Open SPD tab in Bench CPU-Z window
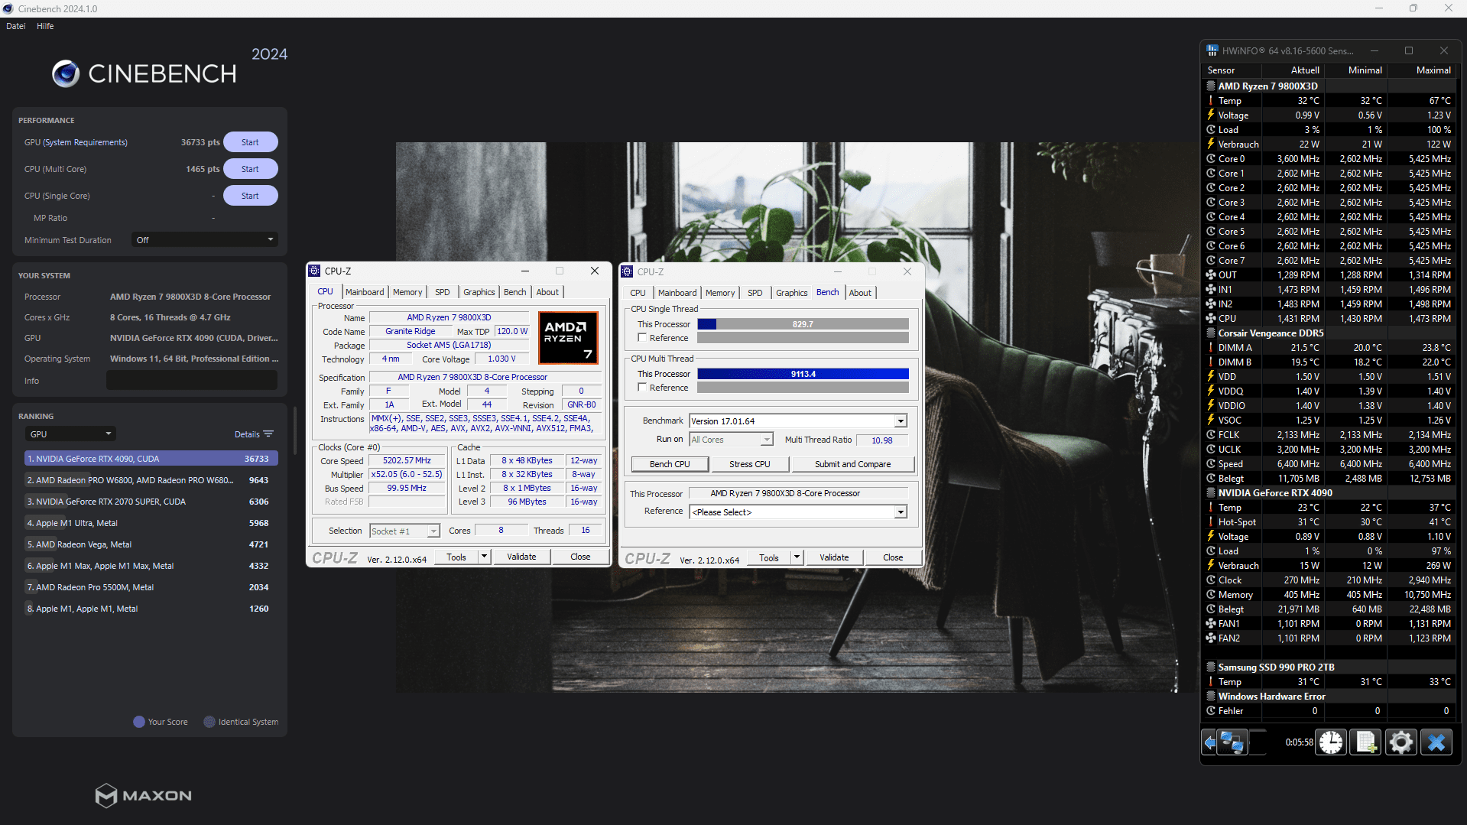This screenshot has height=825, width=1467. pyautogui.click(x=755, y=293)
